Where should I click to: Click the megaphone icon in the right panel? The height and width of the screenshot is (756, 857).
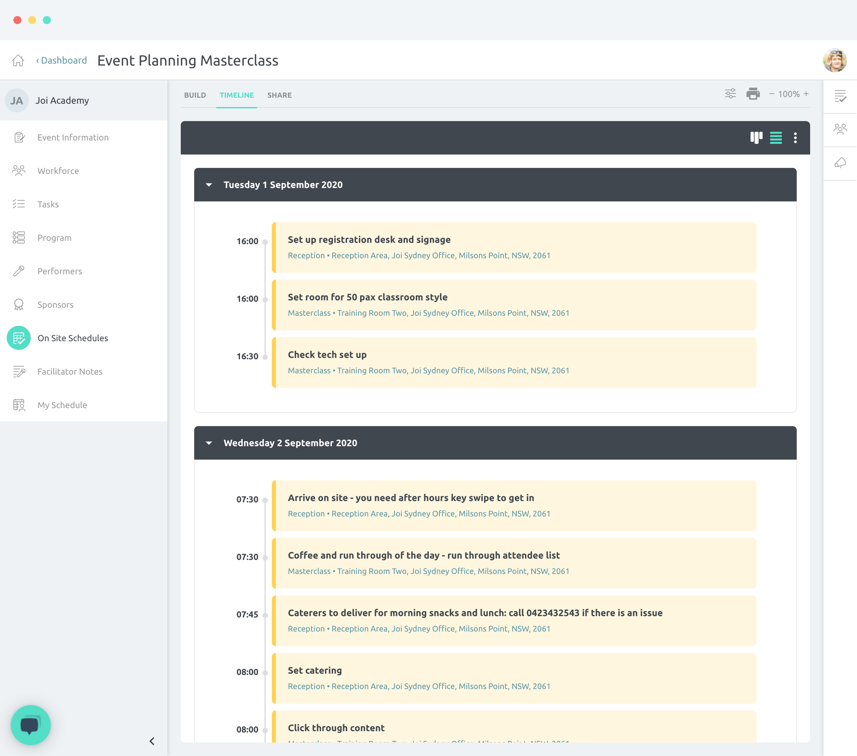point(840,163)
